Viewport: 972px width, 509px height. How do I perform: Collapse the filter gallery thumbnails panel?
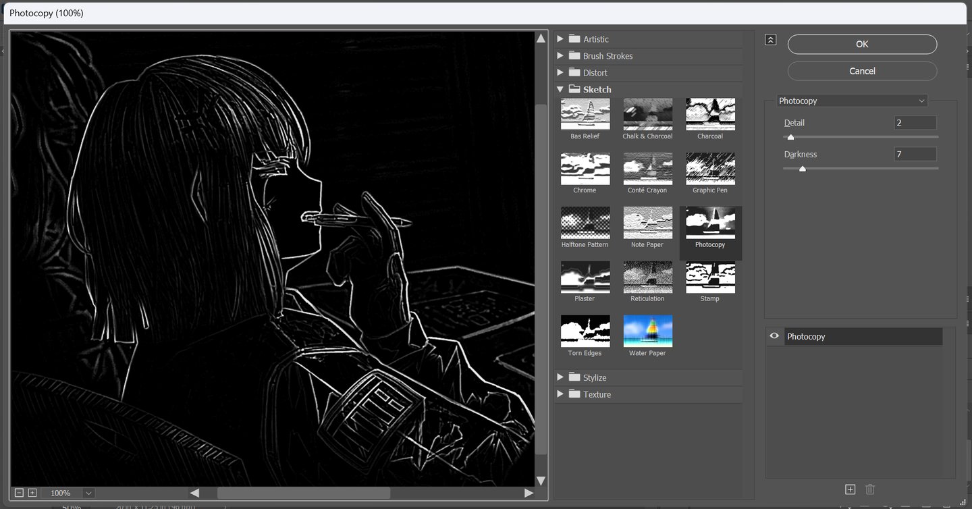[770, 40]
